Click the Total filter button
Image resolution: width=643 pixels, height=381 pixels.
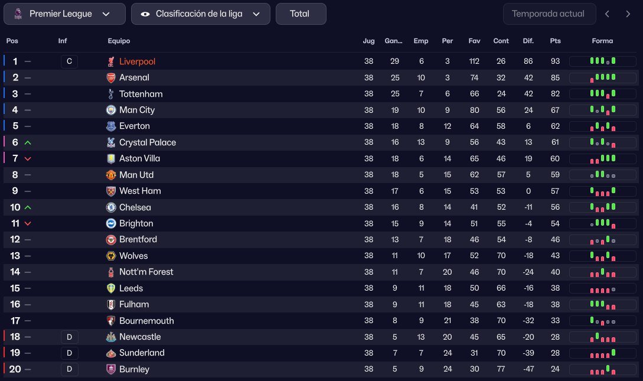click(x=301, y=14)
